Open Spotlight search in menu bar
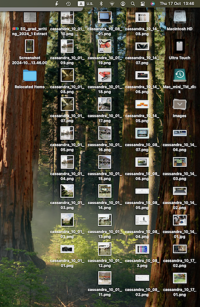The height and width of the screenshot is (307, 200). click(133, 4)
